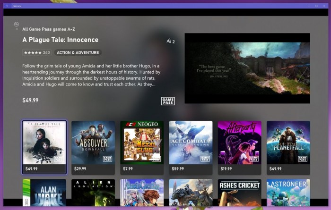Click the Mercury window title text
Viewport: 331px width, 210px height.
pyautogui.click(x=17, y=6)
